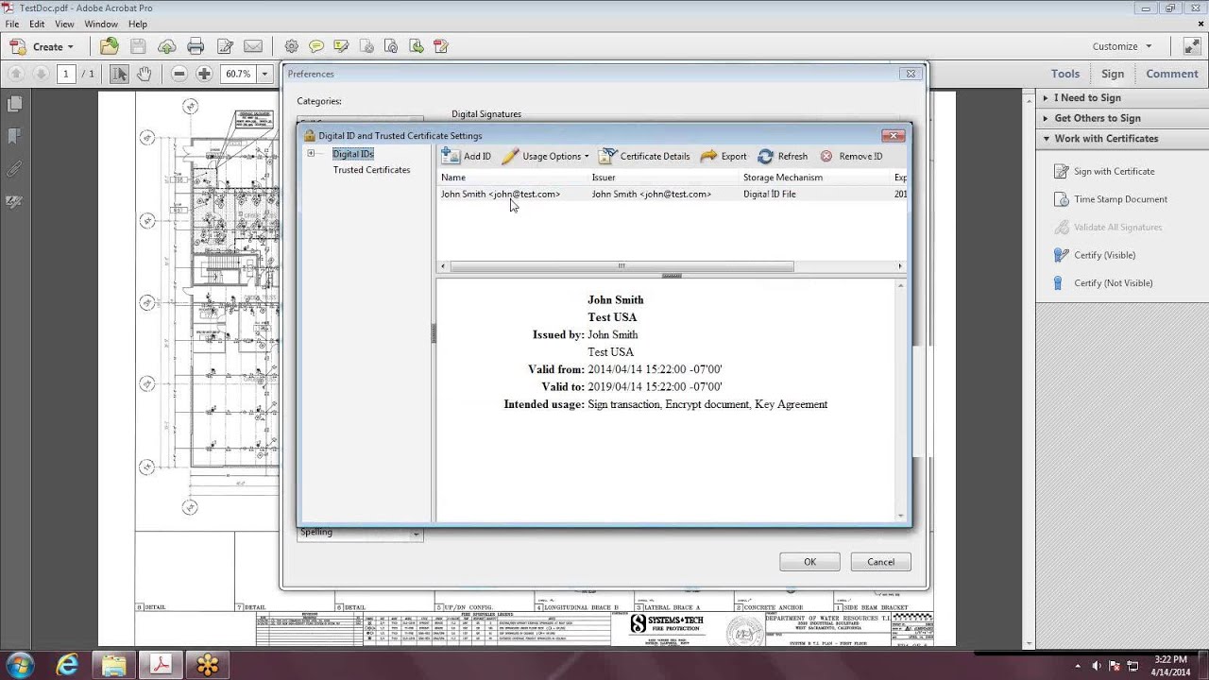Open Bookmarks panel in left sidebar
The height and width of the screenshot is (680, 1209).
[14, 137]
